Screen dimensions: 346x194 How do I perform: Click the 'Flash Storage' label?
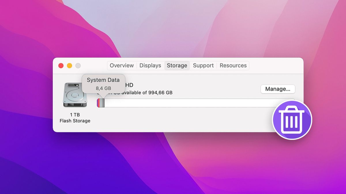[75, 121]
